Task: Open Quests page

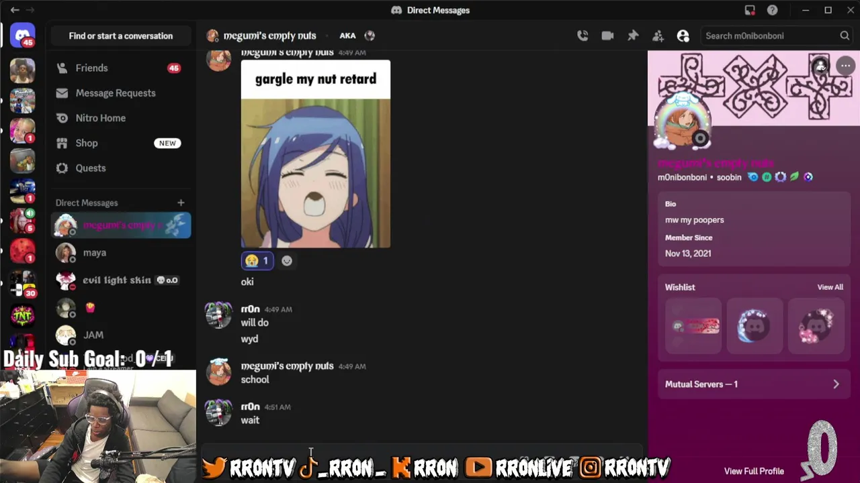Action: (121, 168)
